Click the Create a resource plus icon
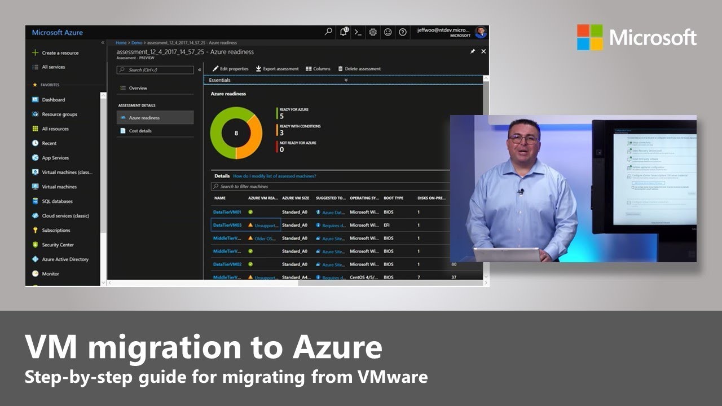 35,52
